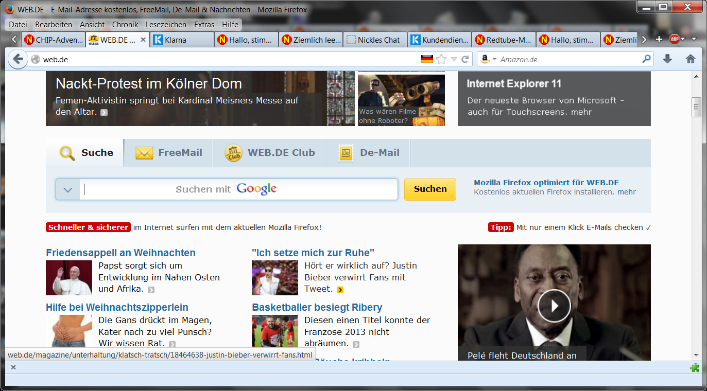
Task: Open the downloads arrow icon
Action: click(x=667, y=59)
